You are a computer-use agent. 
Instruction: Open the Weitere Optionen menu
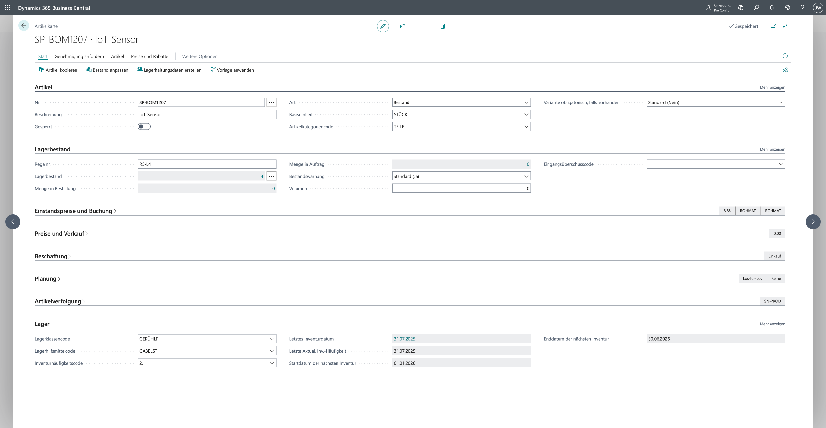coord(199,56)
